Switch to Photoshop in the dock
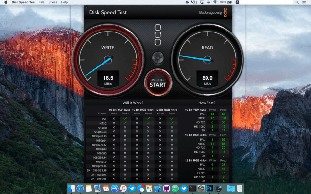This screenshot has width=311, height=194. click(209, 188)
